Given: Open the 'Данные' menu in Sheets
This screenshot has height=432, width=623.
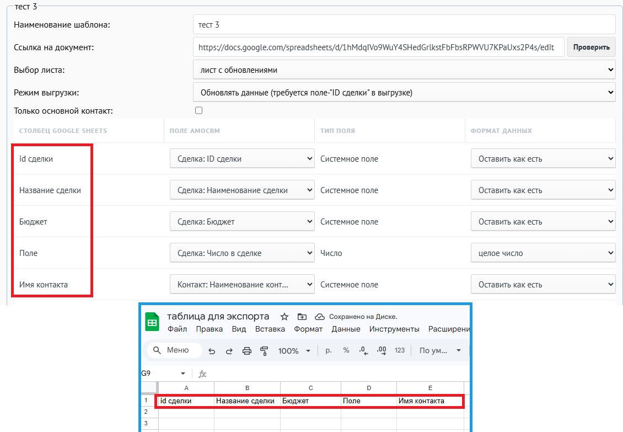Looking at the screenshot, I should (x=346, y=329).
